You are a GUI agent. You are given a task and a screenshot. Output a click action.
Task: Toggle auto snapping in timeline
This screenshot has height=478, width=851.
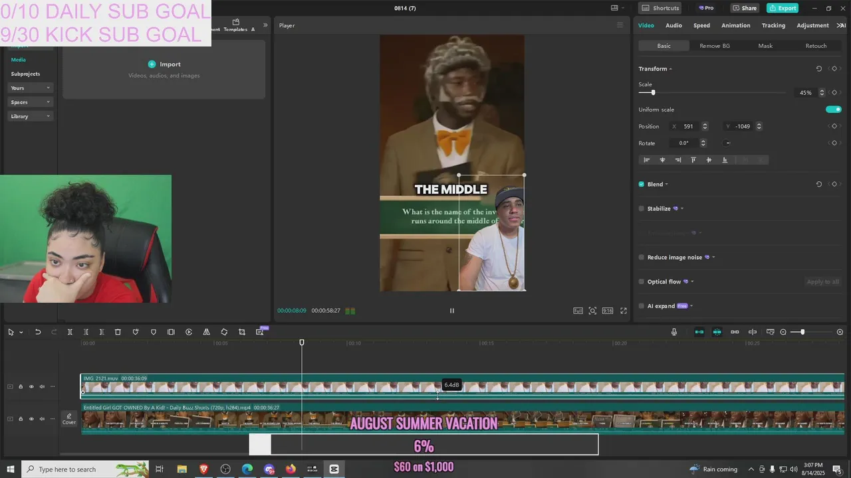coord(717,332)
